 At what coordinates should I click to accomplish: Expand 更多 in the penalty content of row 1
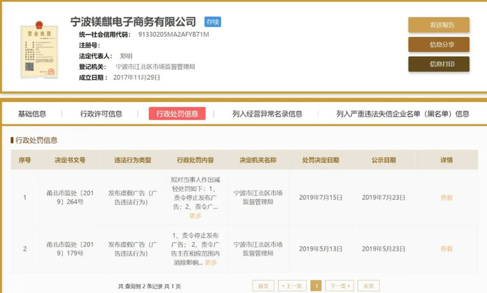[x=195, y=215]
